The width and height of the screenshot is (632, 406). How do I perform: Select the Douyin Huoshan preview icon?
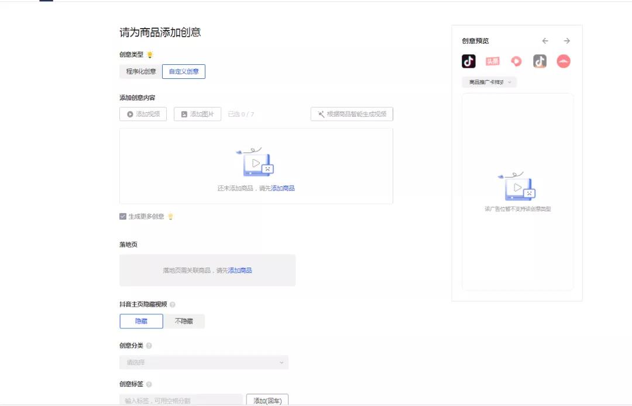pyautogui.click(x=540, y=61)
